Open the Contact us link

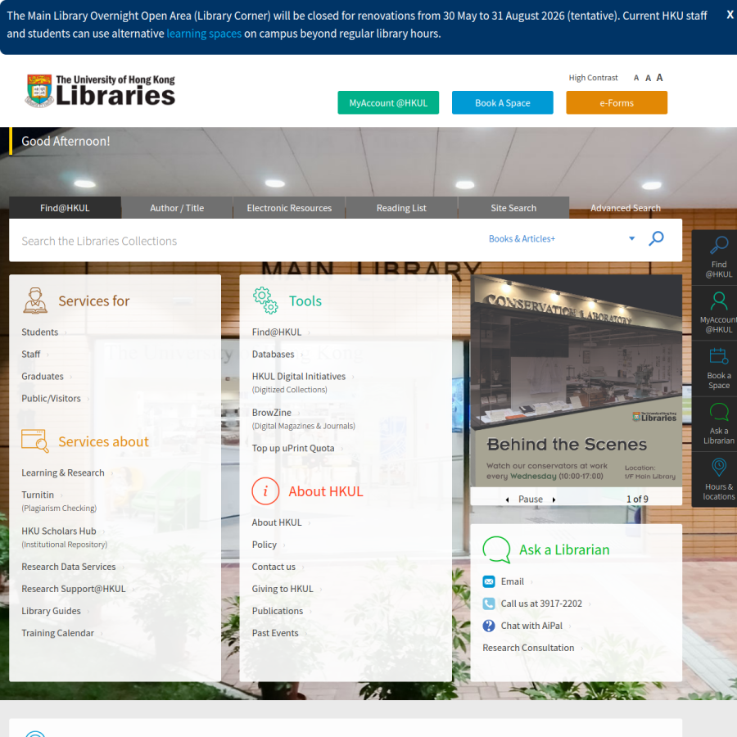point(274,567)
